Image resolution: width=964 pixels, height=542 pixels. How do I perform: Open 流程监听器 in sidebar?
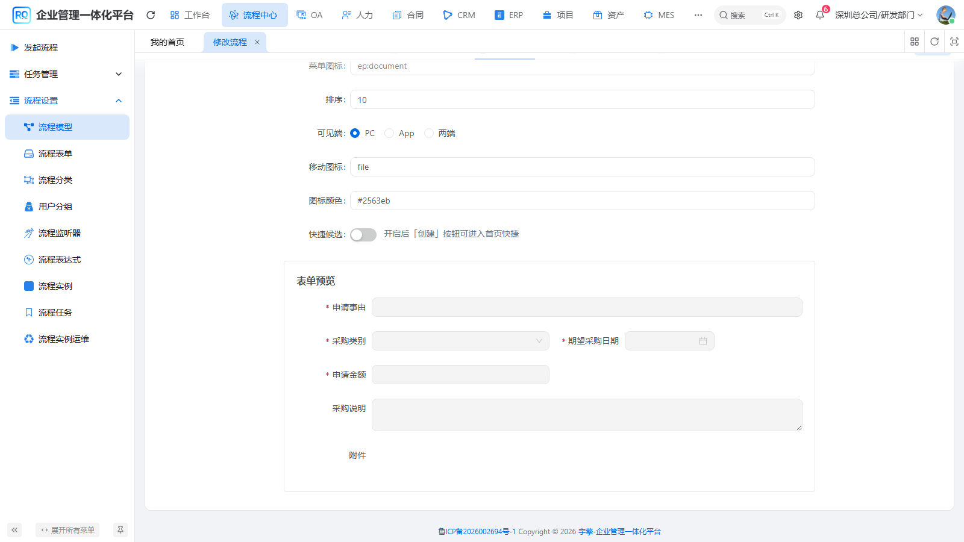pyautogui.click(x=67, y=233)
